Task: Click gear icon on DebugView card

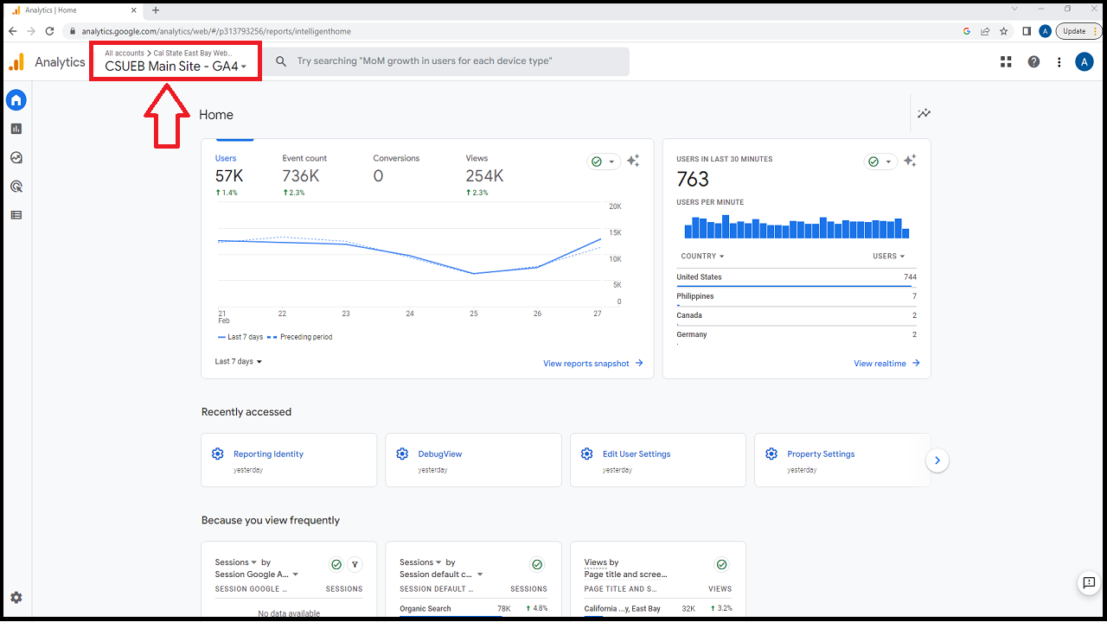Action: point(402,454)
